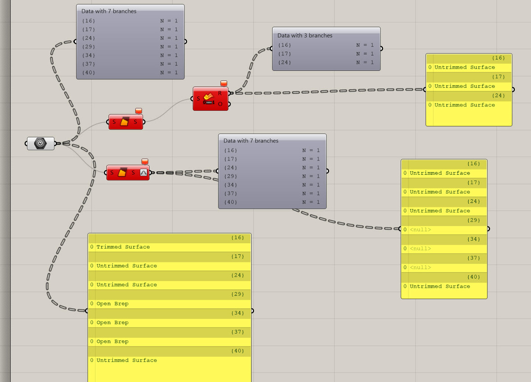Click the S output of upper Untrim component

point(136,122)
